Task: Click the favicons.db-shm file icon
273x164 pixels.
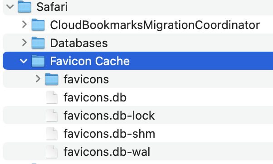Action: click(52, 133)
